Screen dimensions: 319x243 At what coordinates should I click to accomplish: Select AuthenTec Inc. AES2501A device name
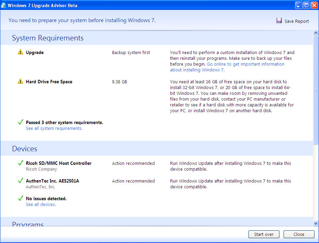coord(52,181)
